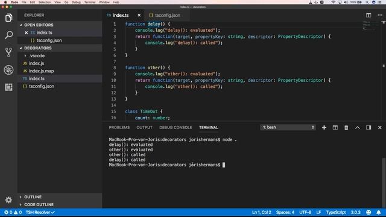
Task: Open the Debug view in activity bar
Action: (x=8, y=70)
